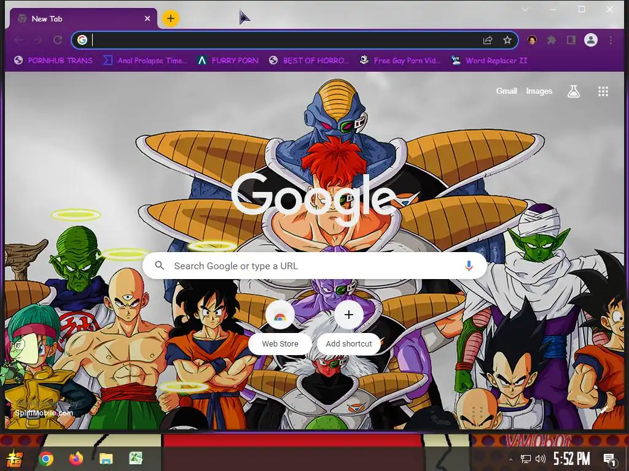
Task: Click the forward navigation arrow
Action: [x=38, y=40]
